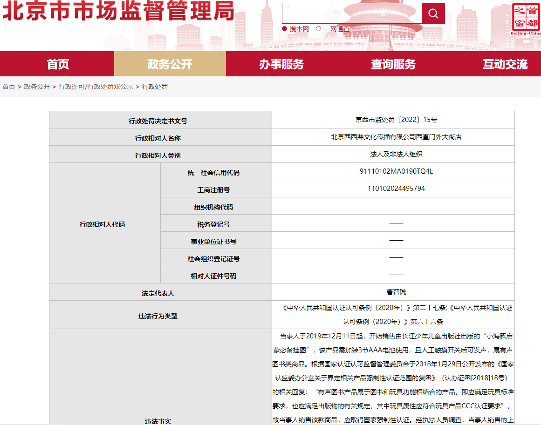Click into the search text field
This screenshot has height=425, width=541.
tap(352, 13)
